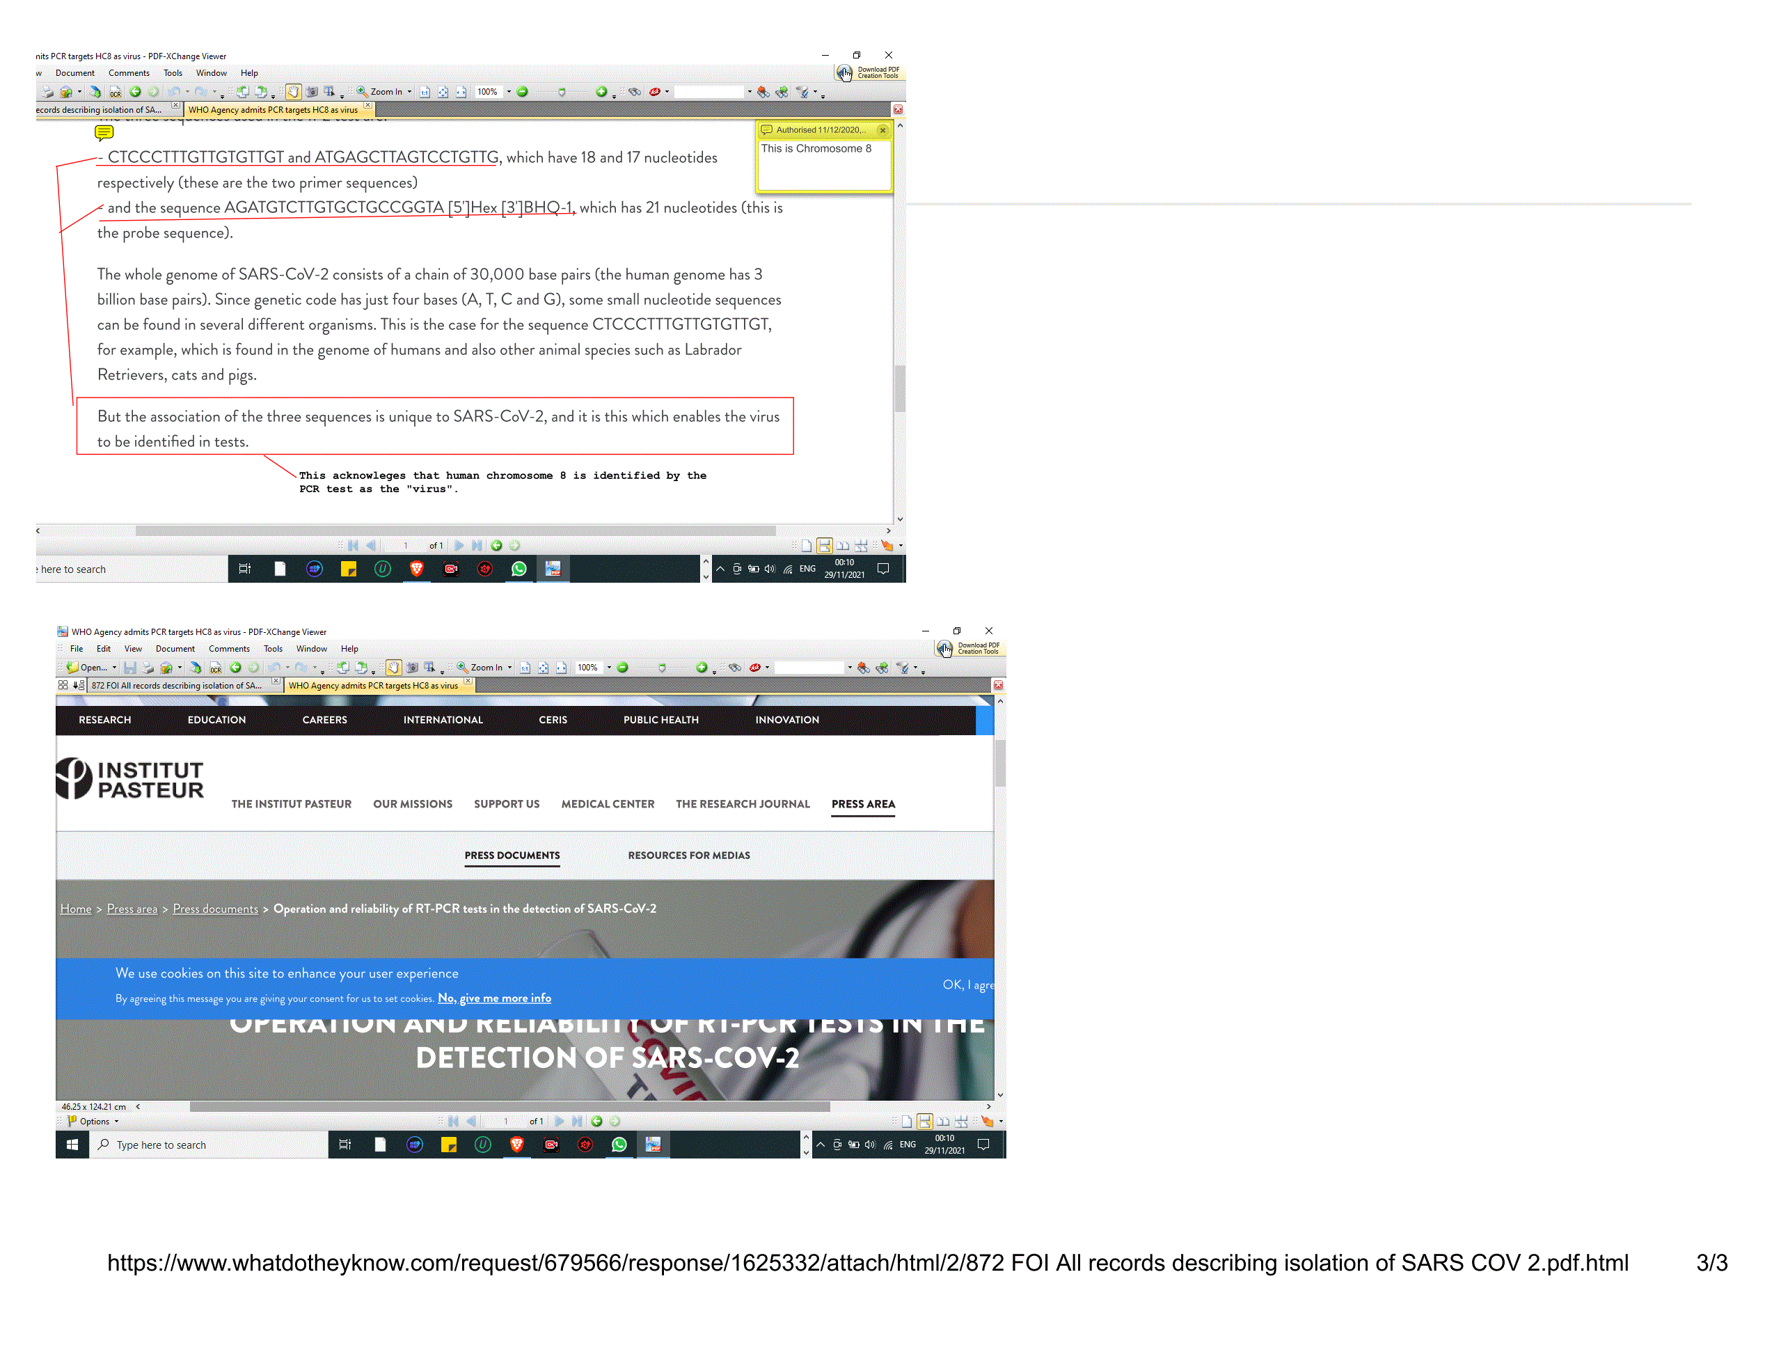Screen dimensions: 1765x1359
Task: Expand Zoom In tool dropdown in upper window
Action: pos(410,92)
